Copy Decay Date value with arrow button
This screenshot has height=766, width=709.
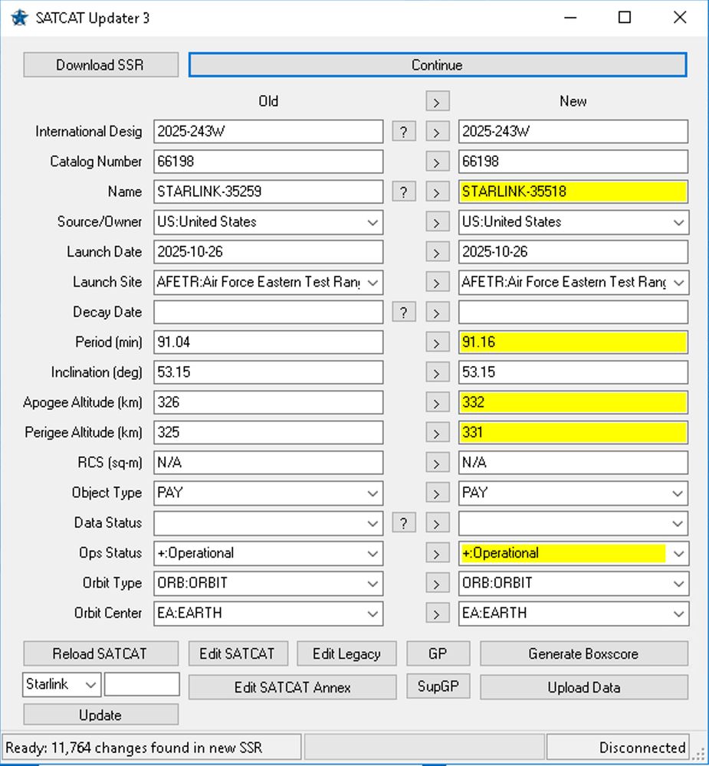[438, 313]
